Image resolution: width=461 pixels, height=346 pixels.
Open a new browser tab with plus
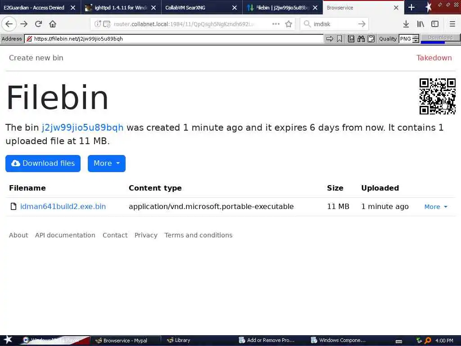(x=411, y=7)
